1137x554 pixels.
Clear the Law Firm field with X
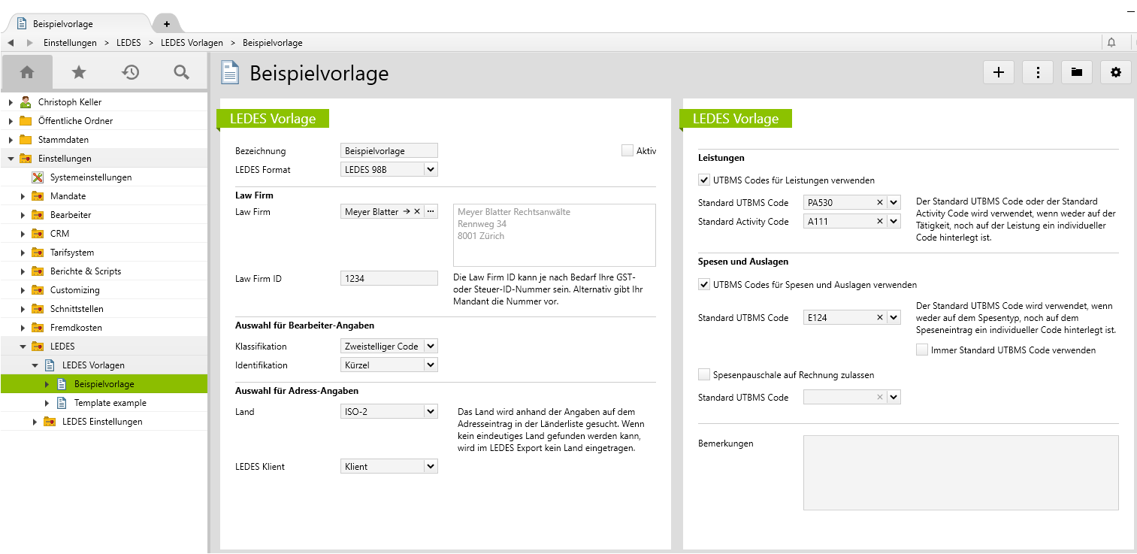[417, 212]
